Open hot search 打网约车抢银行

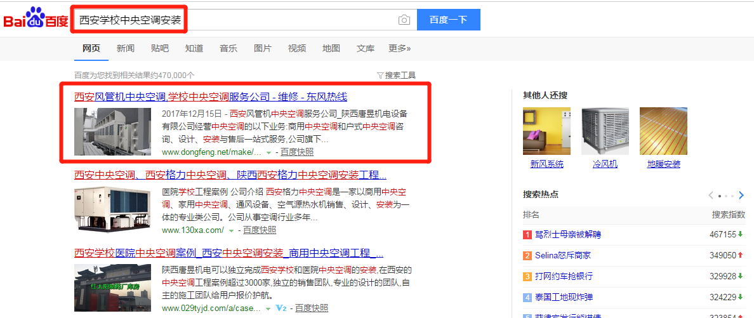pos(564,276)
